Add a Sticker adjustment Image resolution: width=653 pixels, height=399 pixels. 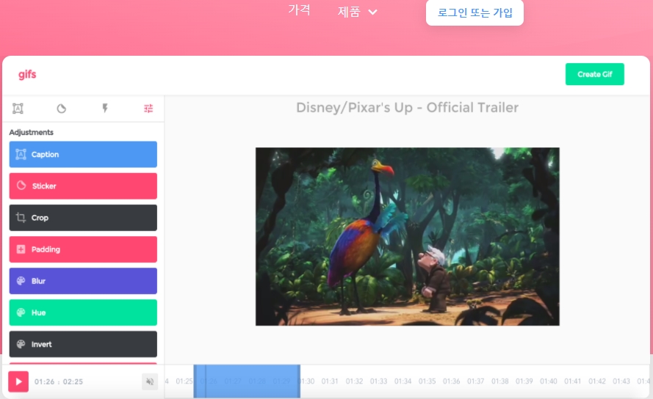[83, 186]
